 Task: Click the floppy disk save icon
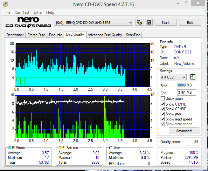pyautogui.click(x=149, y=22)
